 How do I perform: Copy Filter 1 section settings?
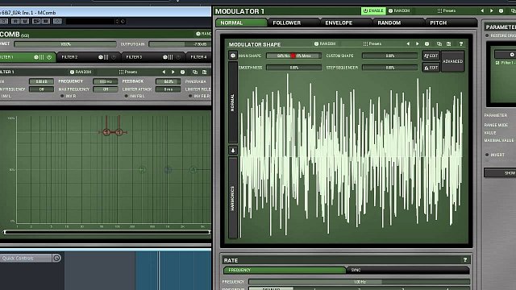coord(195,72)
